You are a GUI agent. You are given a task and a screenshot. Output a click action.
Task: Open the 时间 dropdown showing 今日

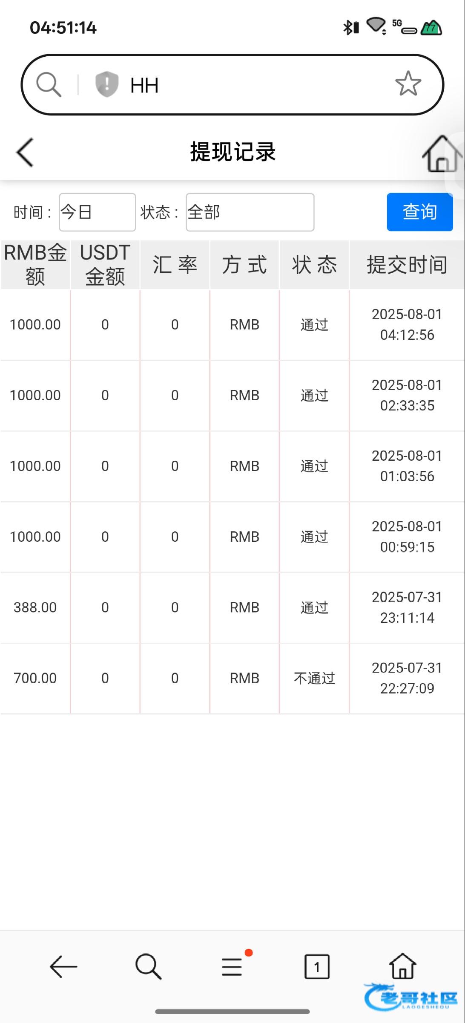click(x=97, y=212)
